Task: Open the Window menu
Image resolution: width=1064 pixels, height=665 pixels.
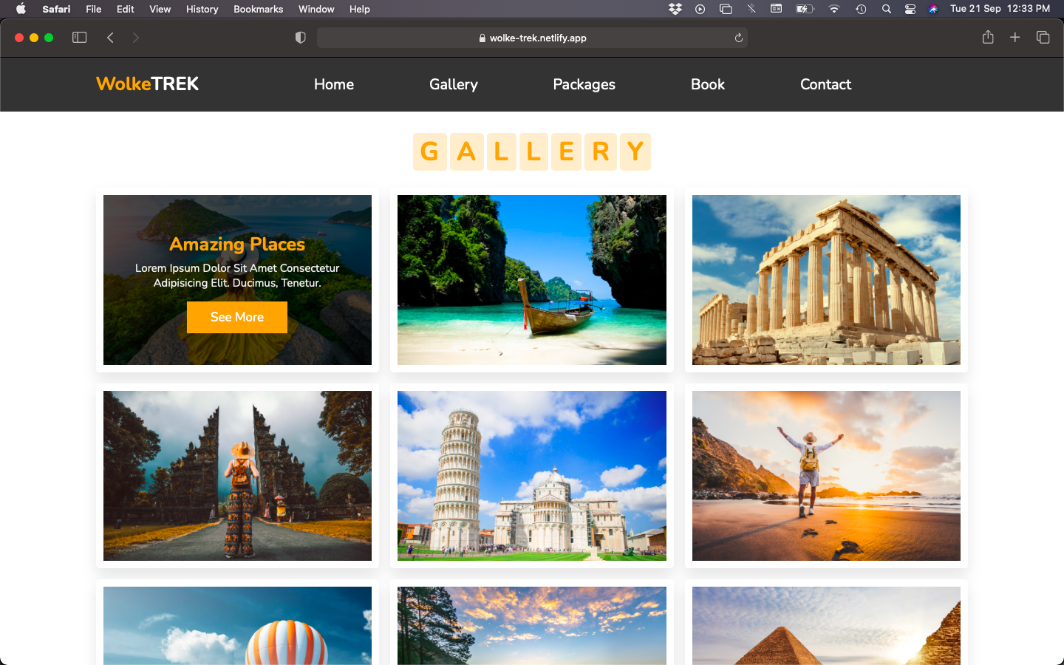Action: coord(316,9)
